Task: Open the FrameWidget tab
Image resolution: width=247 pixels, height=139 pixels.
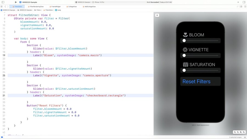Action: [55, 7]
